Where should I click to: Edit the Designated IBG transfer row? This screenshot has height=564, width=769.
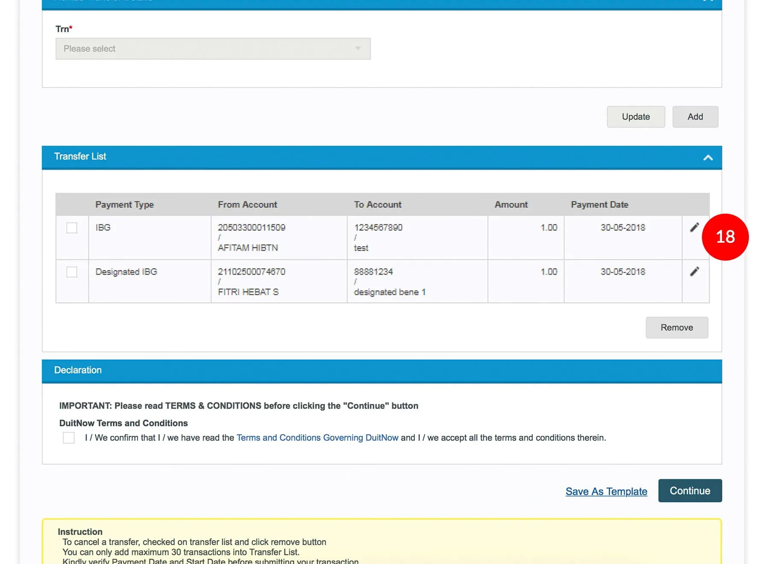tap(694, 272)
